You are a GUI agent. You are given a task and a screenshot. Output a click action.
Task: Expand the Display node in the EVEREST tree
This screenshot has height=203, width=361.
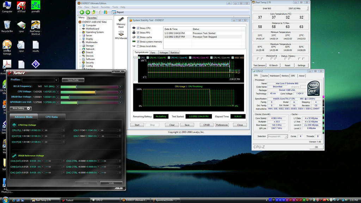point(80,39)
